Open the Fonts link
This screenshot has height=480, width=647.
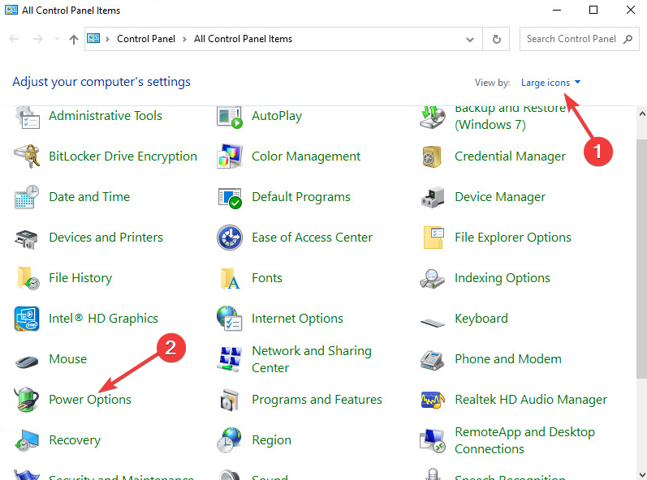(x=267, y=277)
